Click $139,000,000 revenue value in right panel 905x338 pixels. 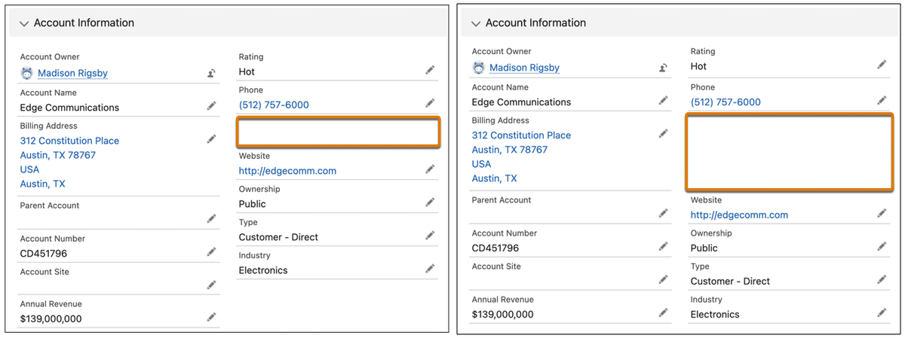point(502,314)
